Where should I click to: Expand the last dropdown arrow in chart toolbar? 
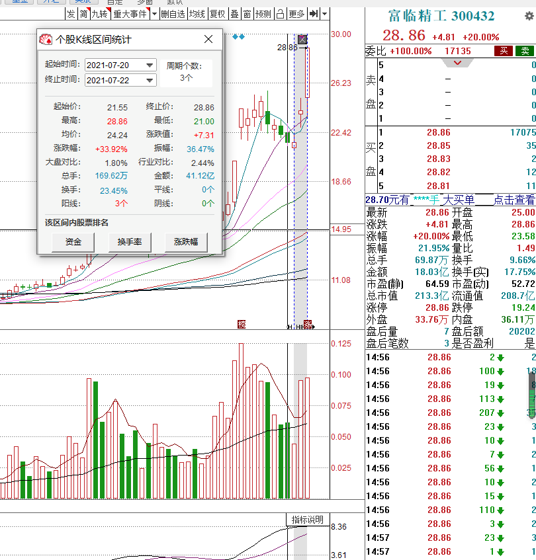(x=324, y=14)
